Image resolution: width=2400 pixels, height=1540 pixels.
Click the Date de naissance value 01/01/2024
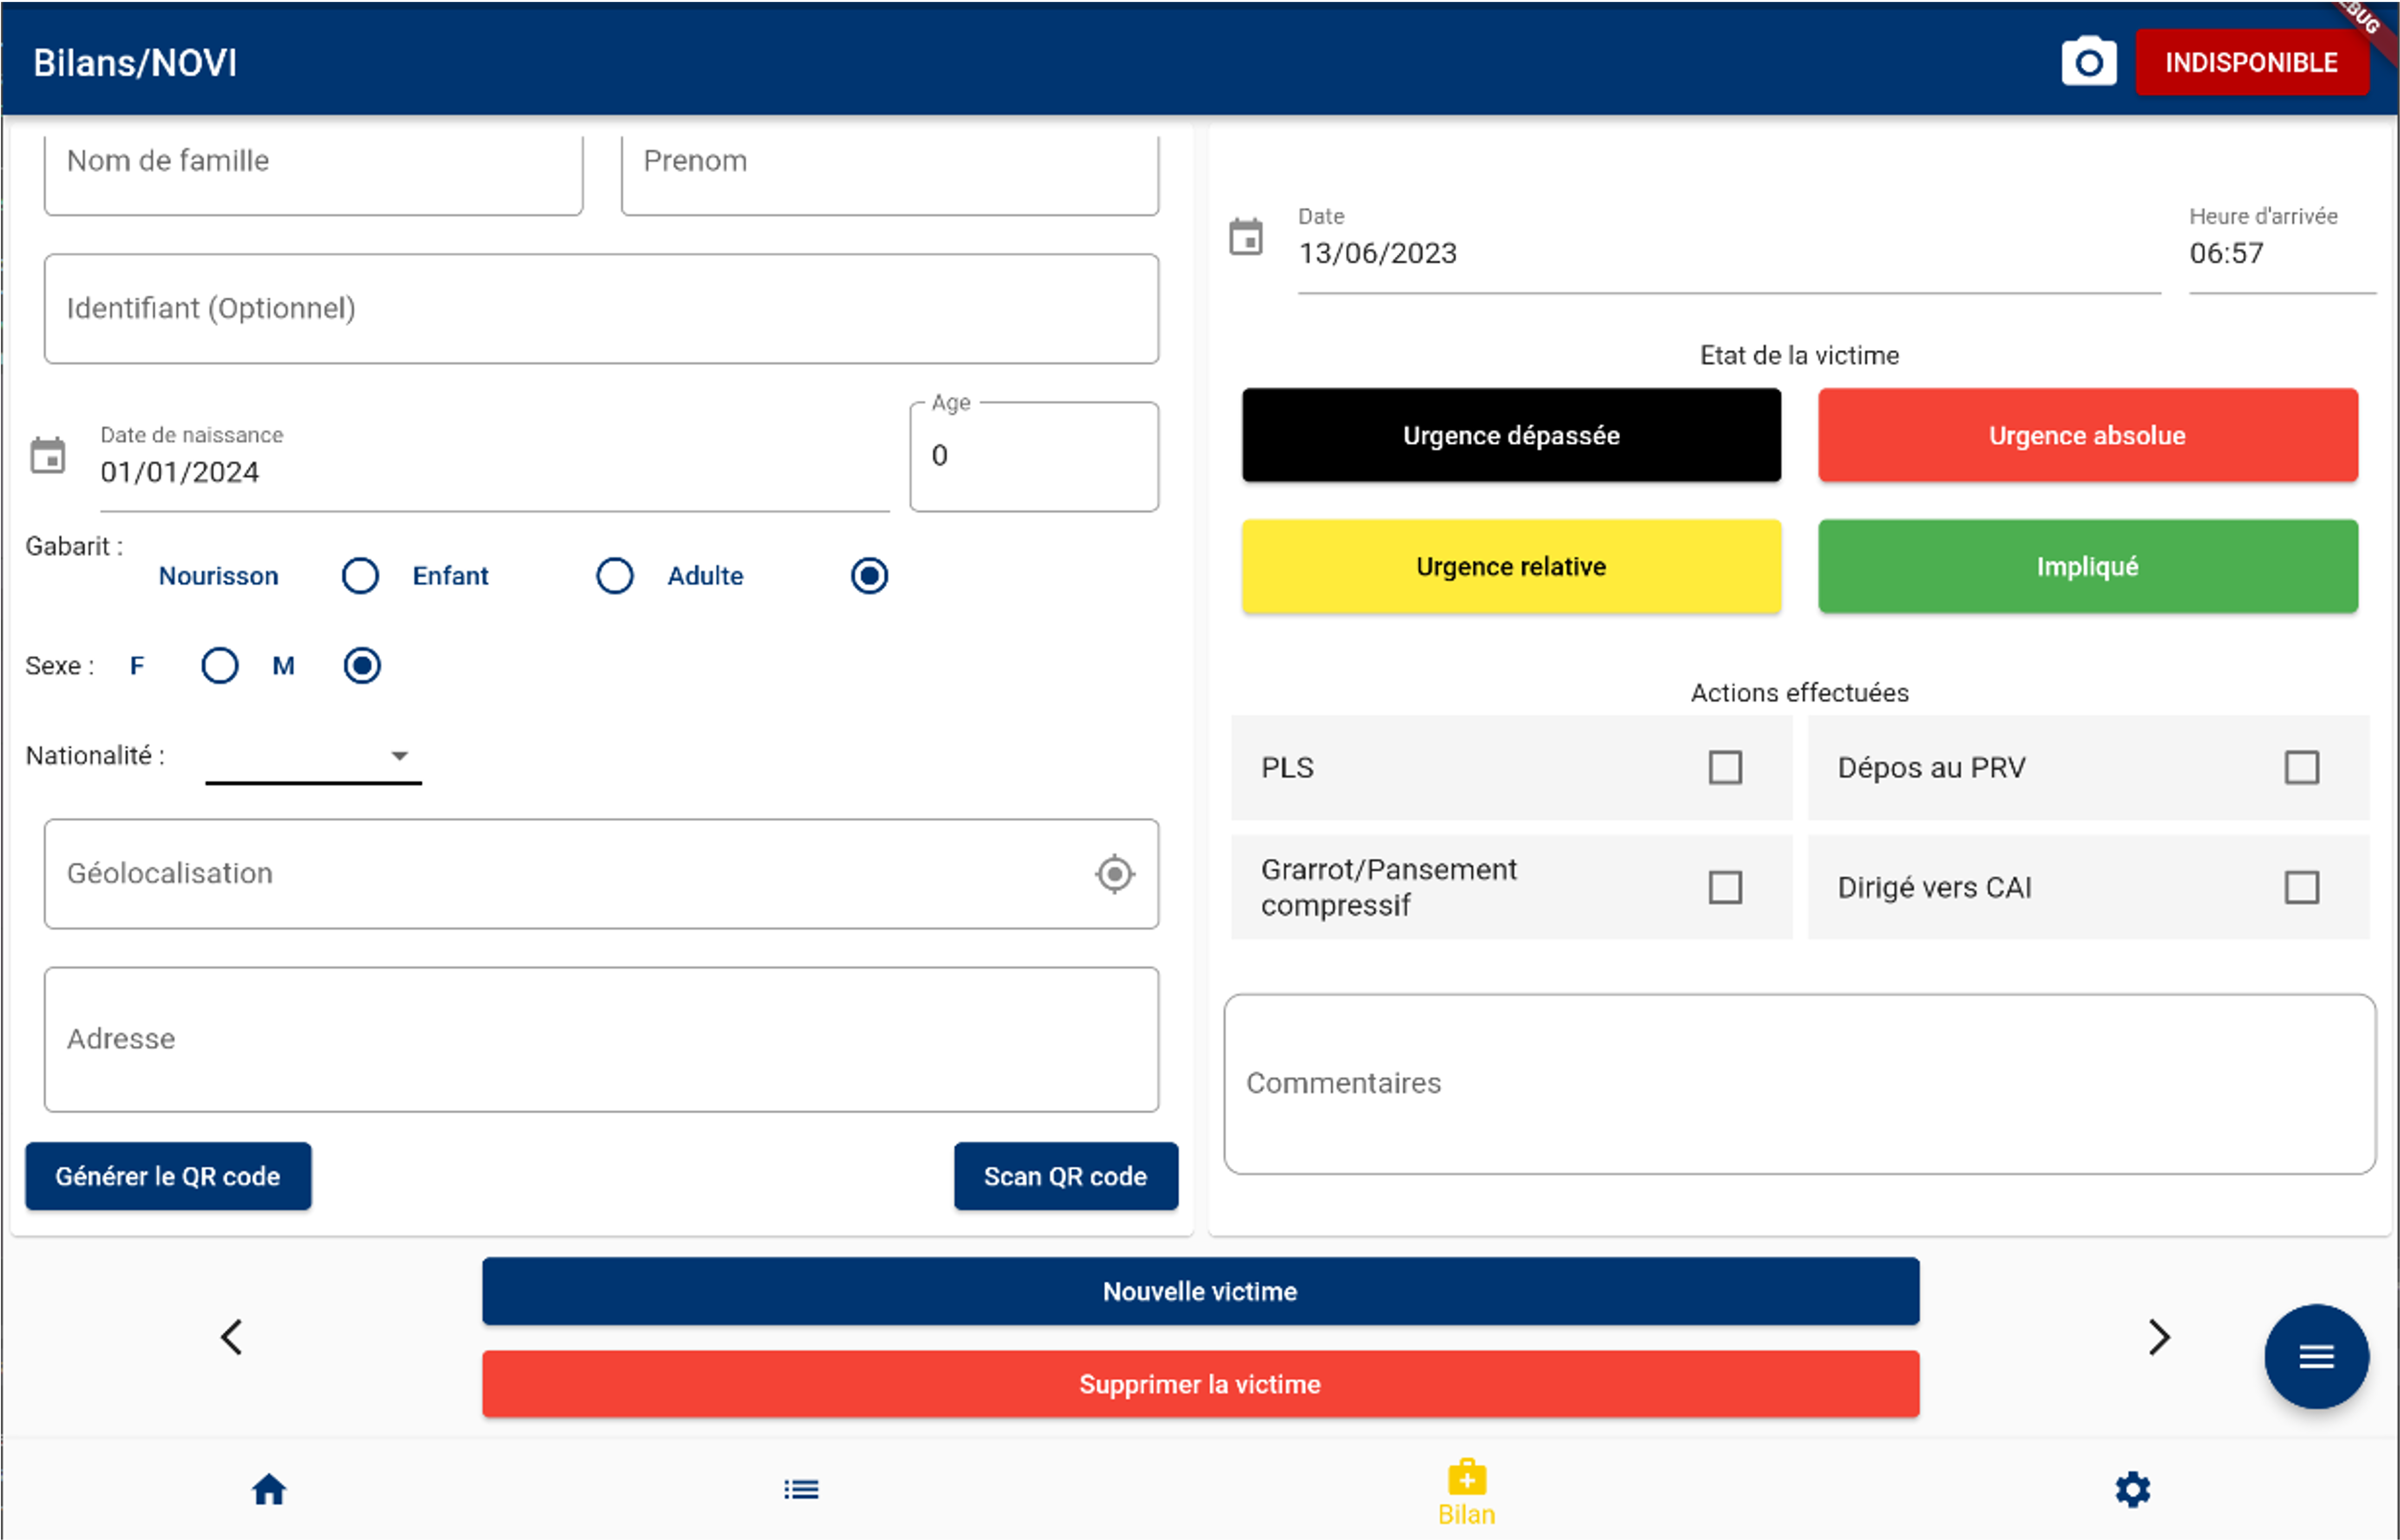point(180,472)
